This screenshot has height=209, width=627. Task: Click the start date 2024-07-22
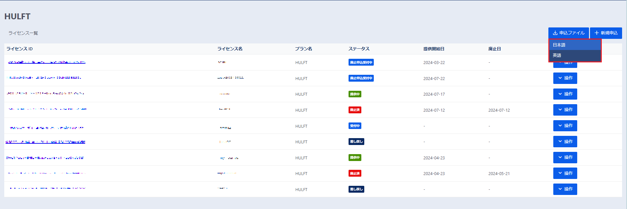pos(434,79)
